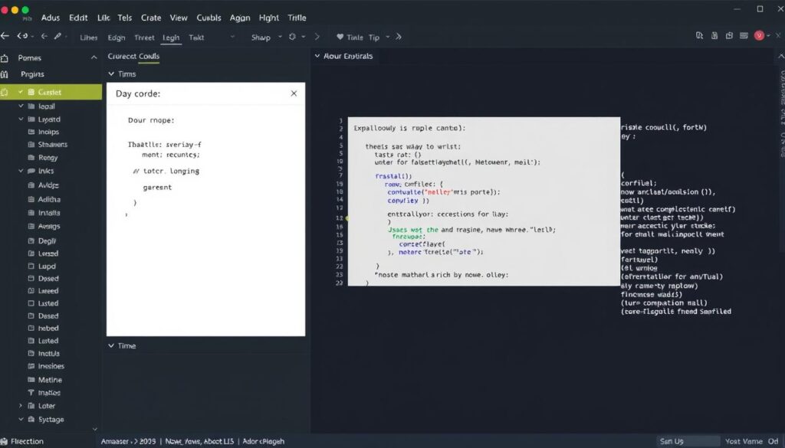Click the folder icon of Sytage row
The height and width of the screenshot is (448, 785).
[x=31, y=420]
